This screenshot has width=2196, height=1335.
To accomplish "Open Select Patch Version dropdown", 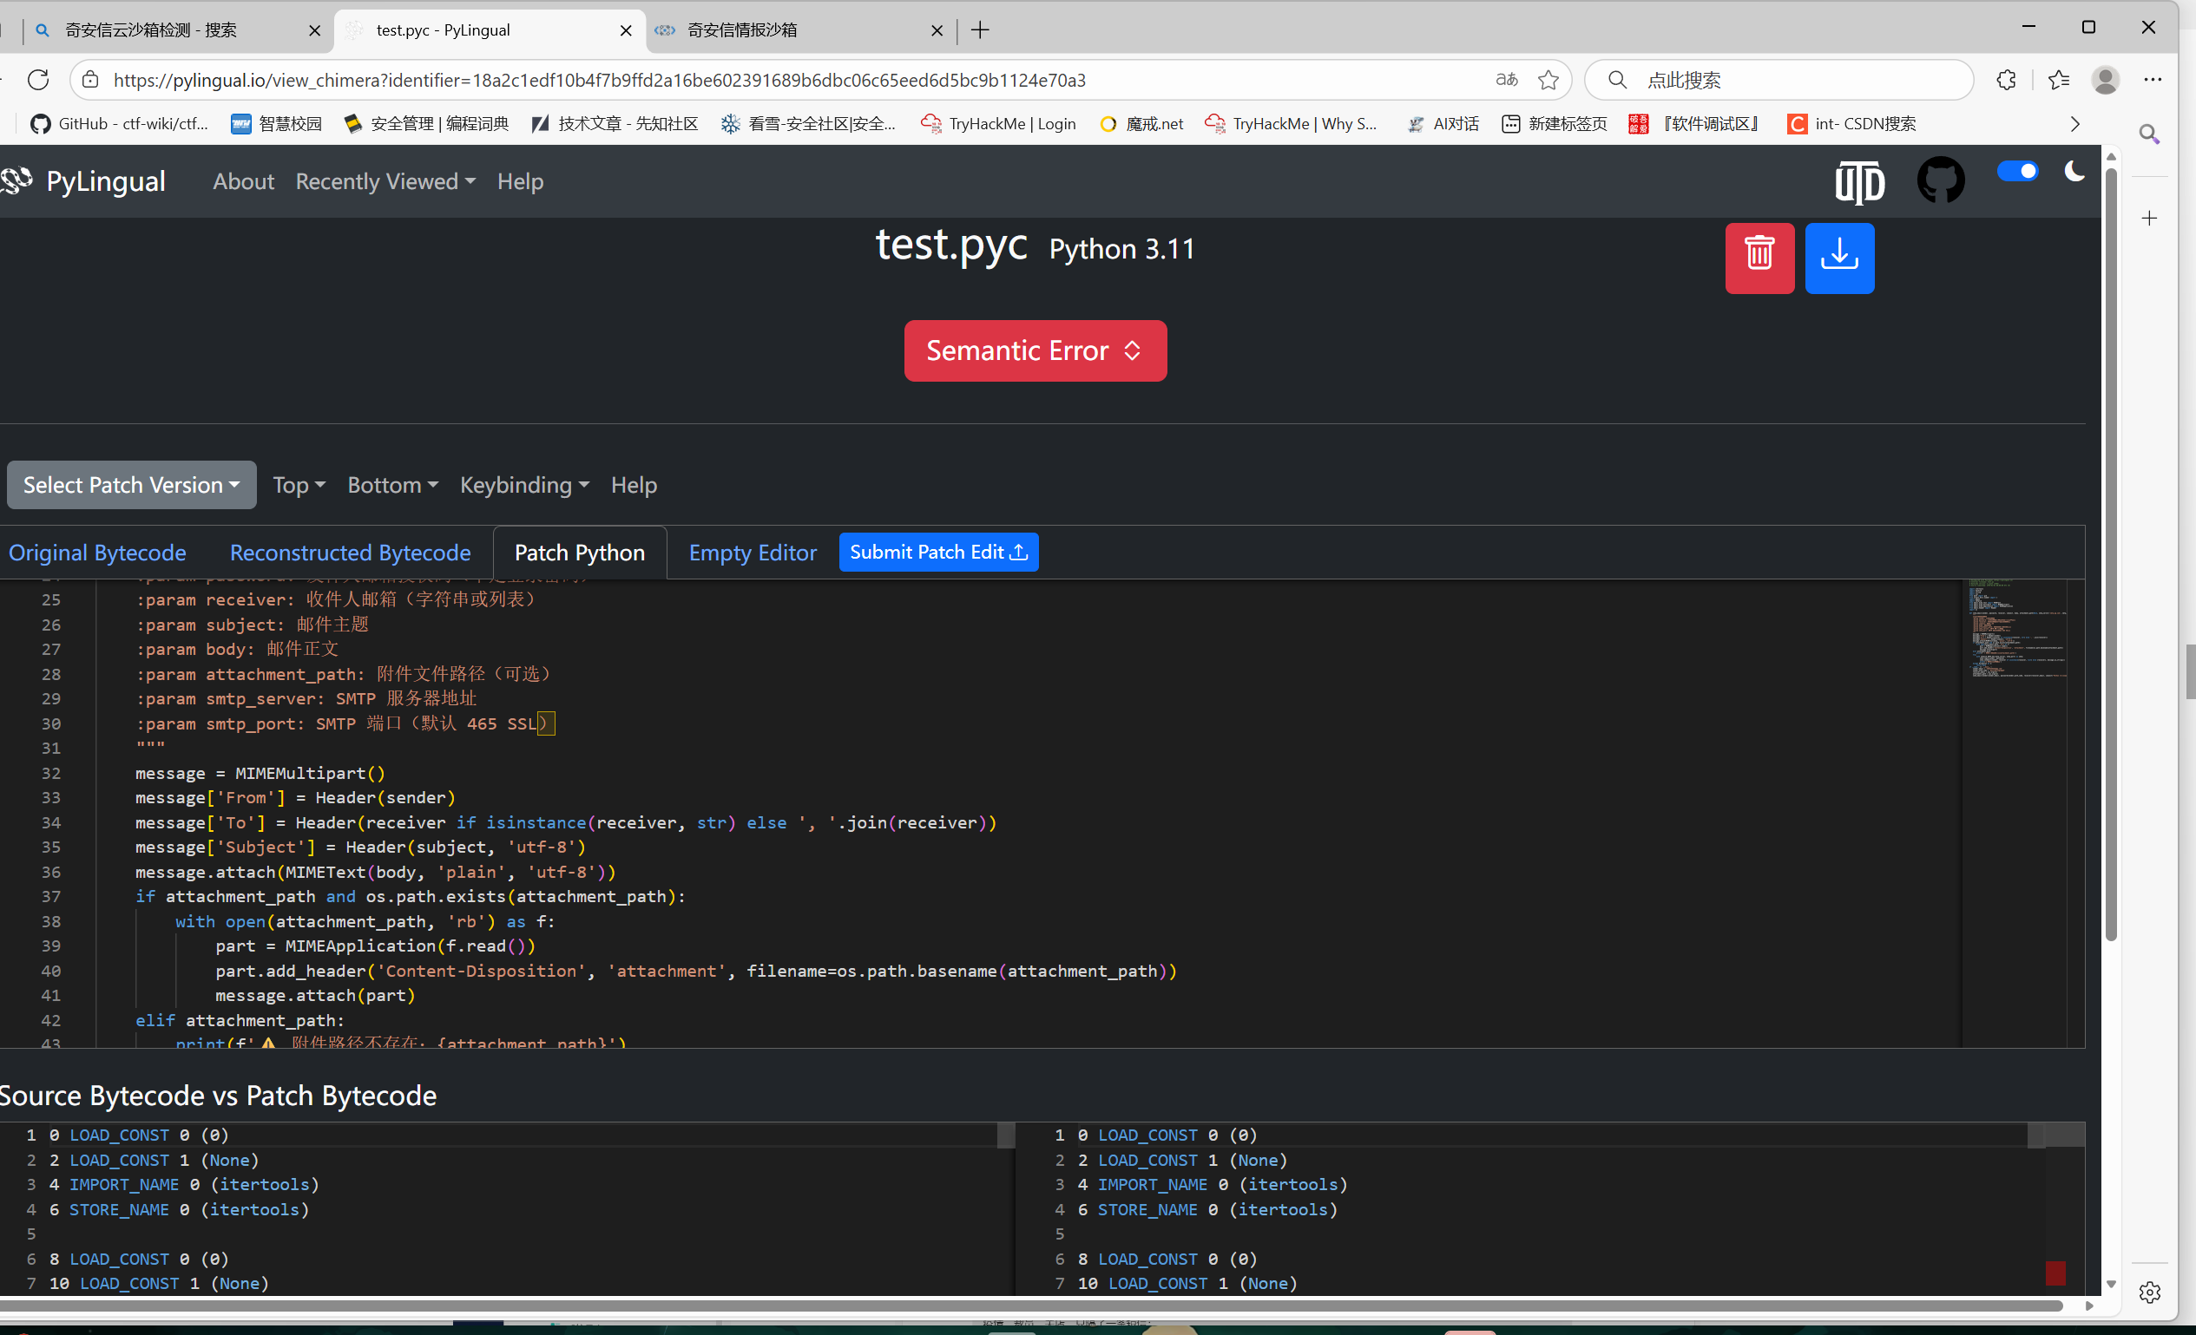I will [131, 486].
